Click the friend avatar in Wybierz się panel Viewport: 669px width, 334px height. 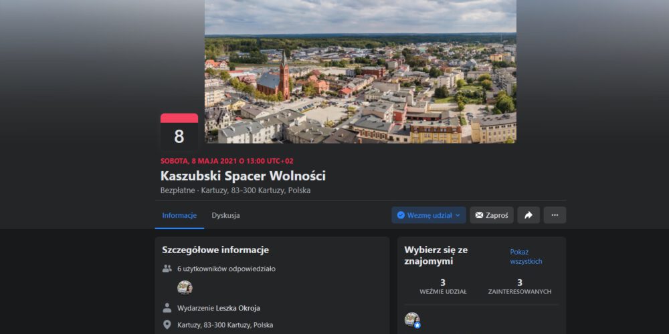click(412, 320)
